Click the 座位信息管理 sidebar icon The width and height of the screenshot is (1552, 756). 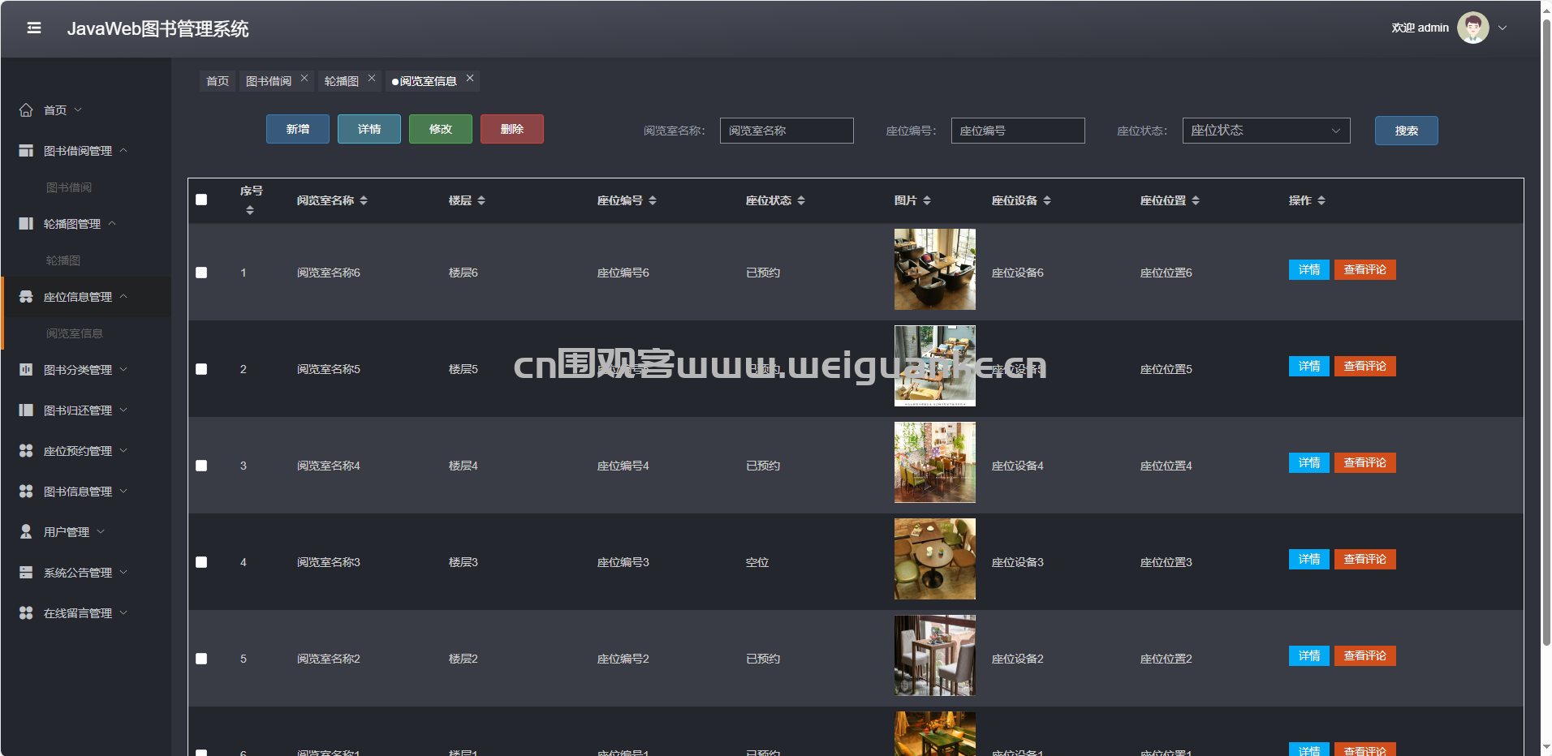click(26, 297)
